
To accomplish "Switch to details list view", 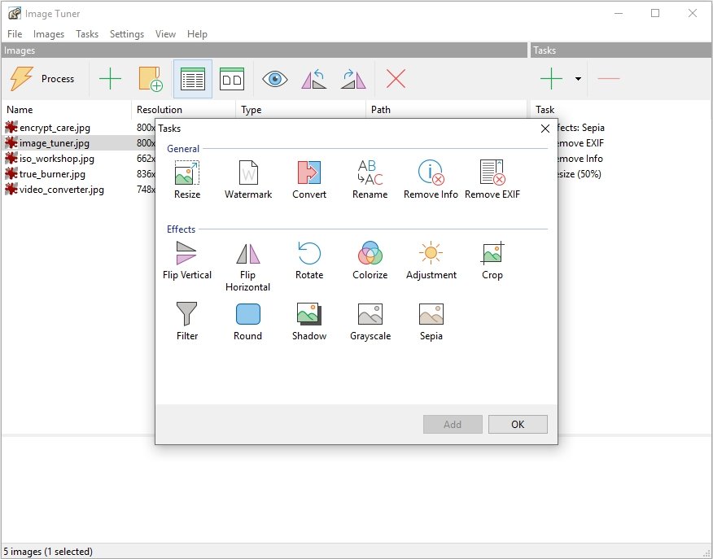I will [193, 79].
